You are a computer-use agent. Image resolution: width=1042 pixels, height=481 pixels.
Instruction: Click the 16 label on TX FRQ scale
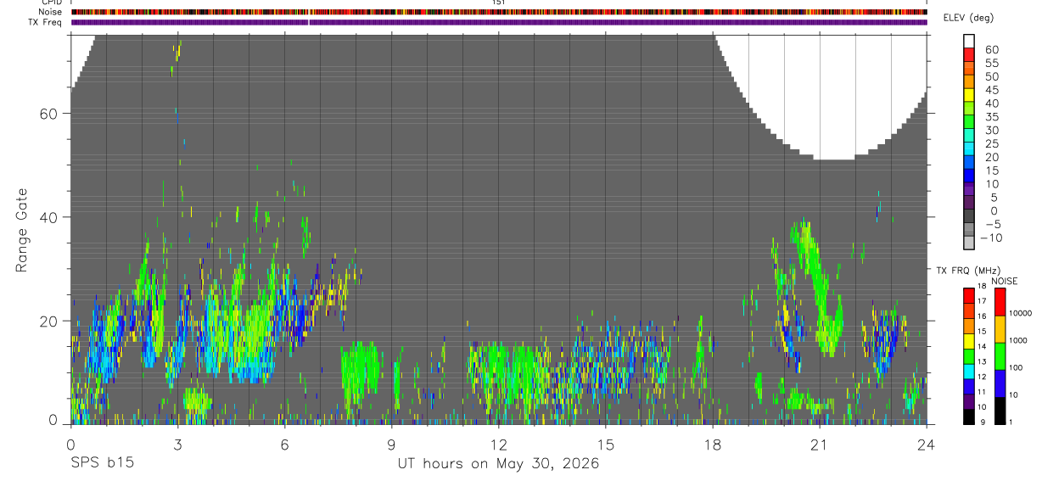982,316
